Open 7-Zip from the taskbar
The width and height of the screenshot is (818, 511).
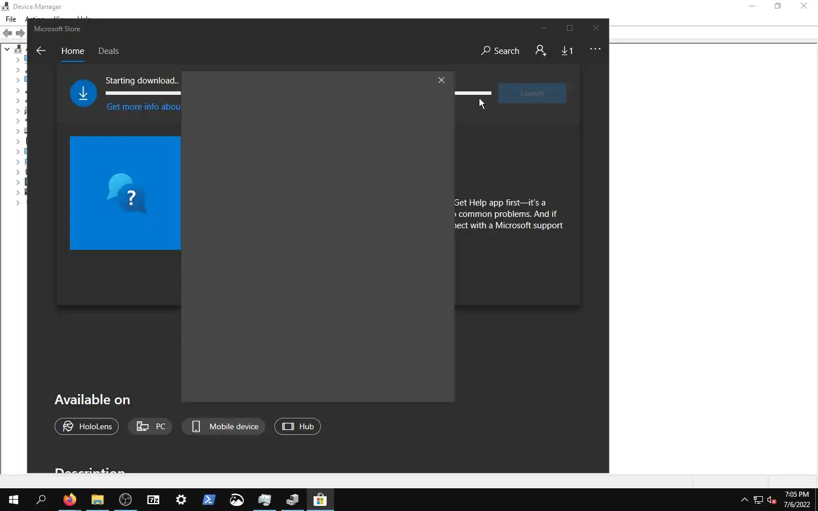[x=153, y=500]
